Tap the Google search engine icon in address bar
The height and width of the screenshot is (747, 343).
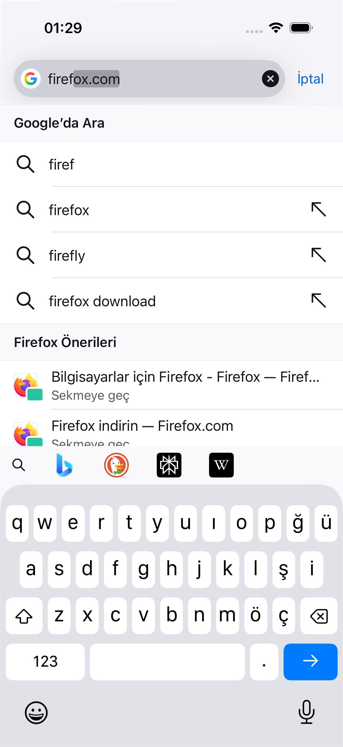30,79
